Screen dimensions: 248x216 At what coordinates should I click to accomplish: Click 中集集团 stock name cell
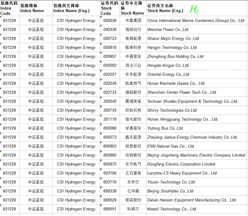point(133,21)
